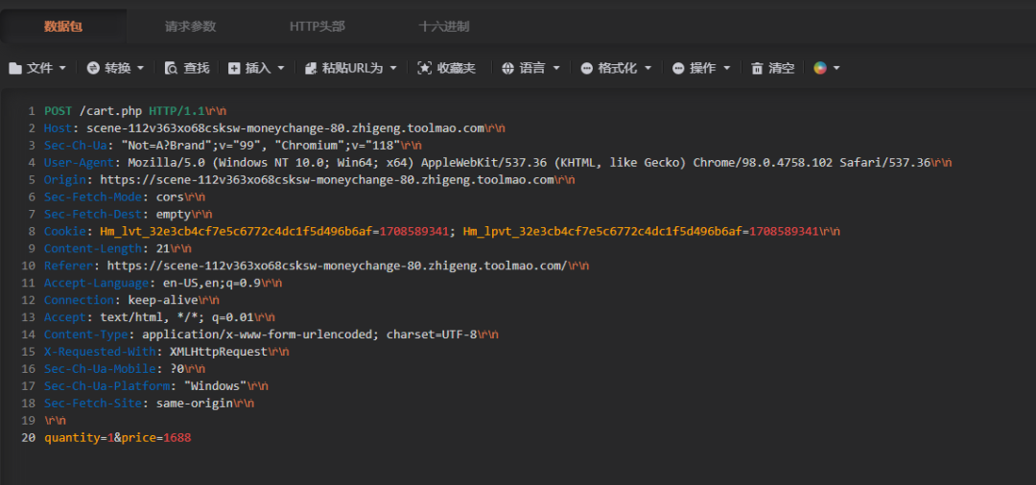Expand the 文件 dropdown arrow
The height and width of the screenshot is (485, 1036).
click(x=62, y=68)
